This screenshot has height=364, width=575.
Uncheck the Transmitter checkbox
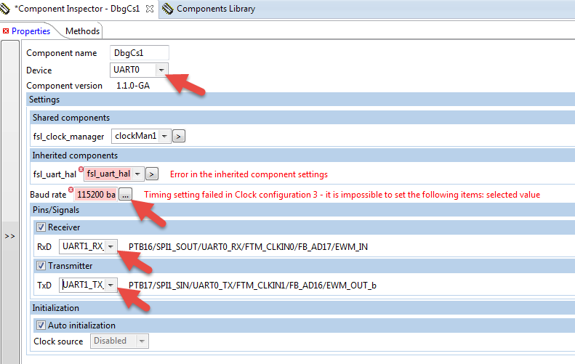click(41, 266)
